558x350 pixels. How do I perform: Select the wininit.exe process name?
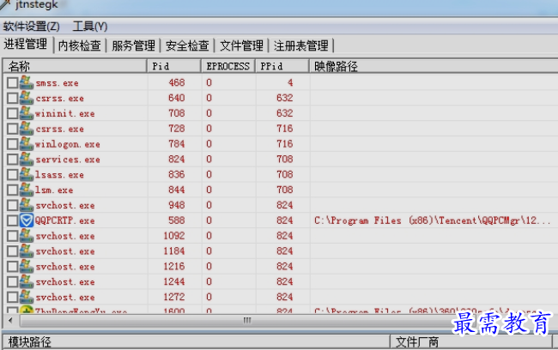tap(65, 113)
